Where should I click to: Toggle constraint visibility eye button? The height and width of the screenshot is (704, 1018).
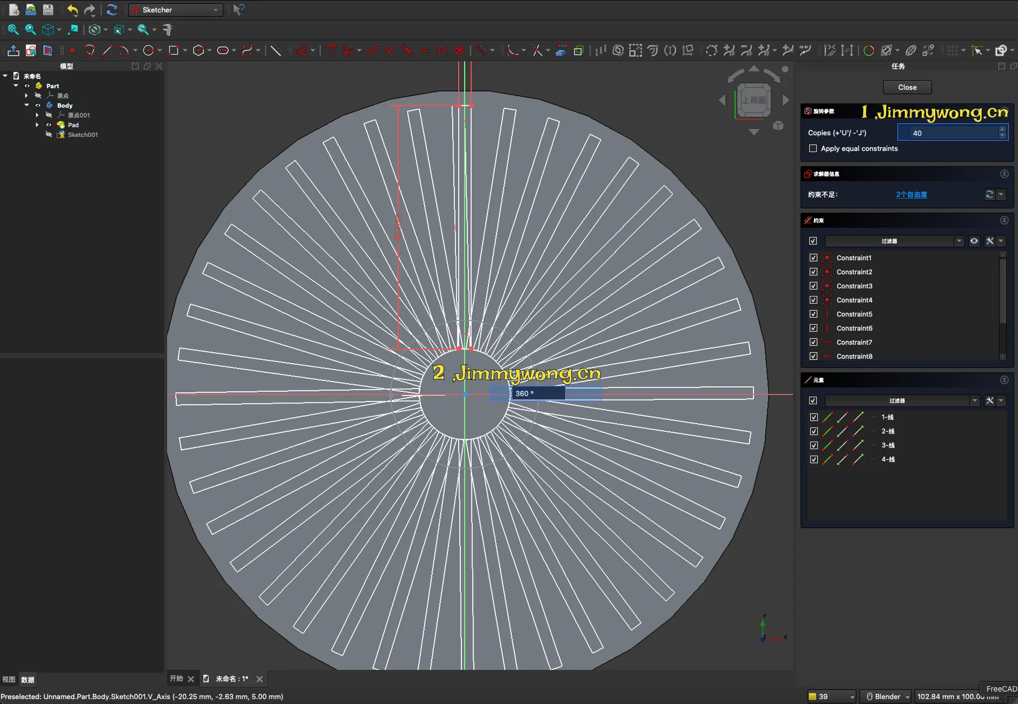(974, 241)
